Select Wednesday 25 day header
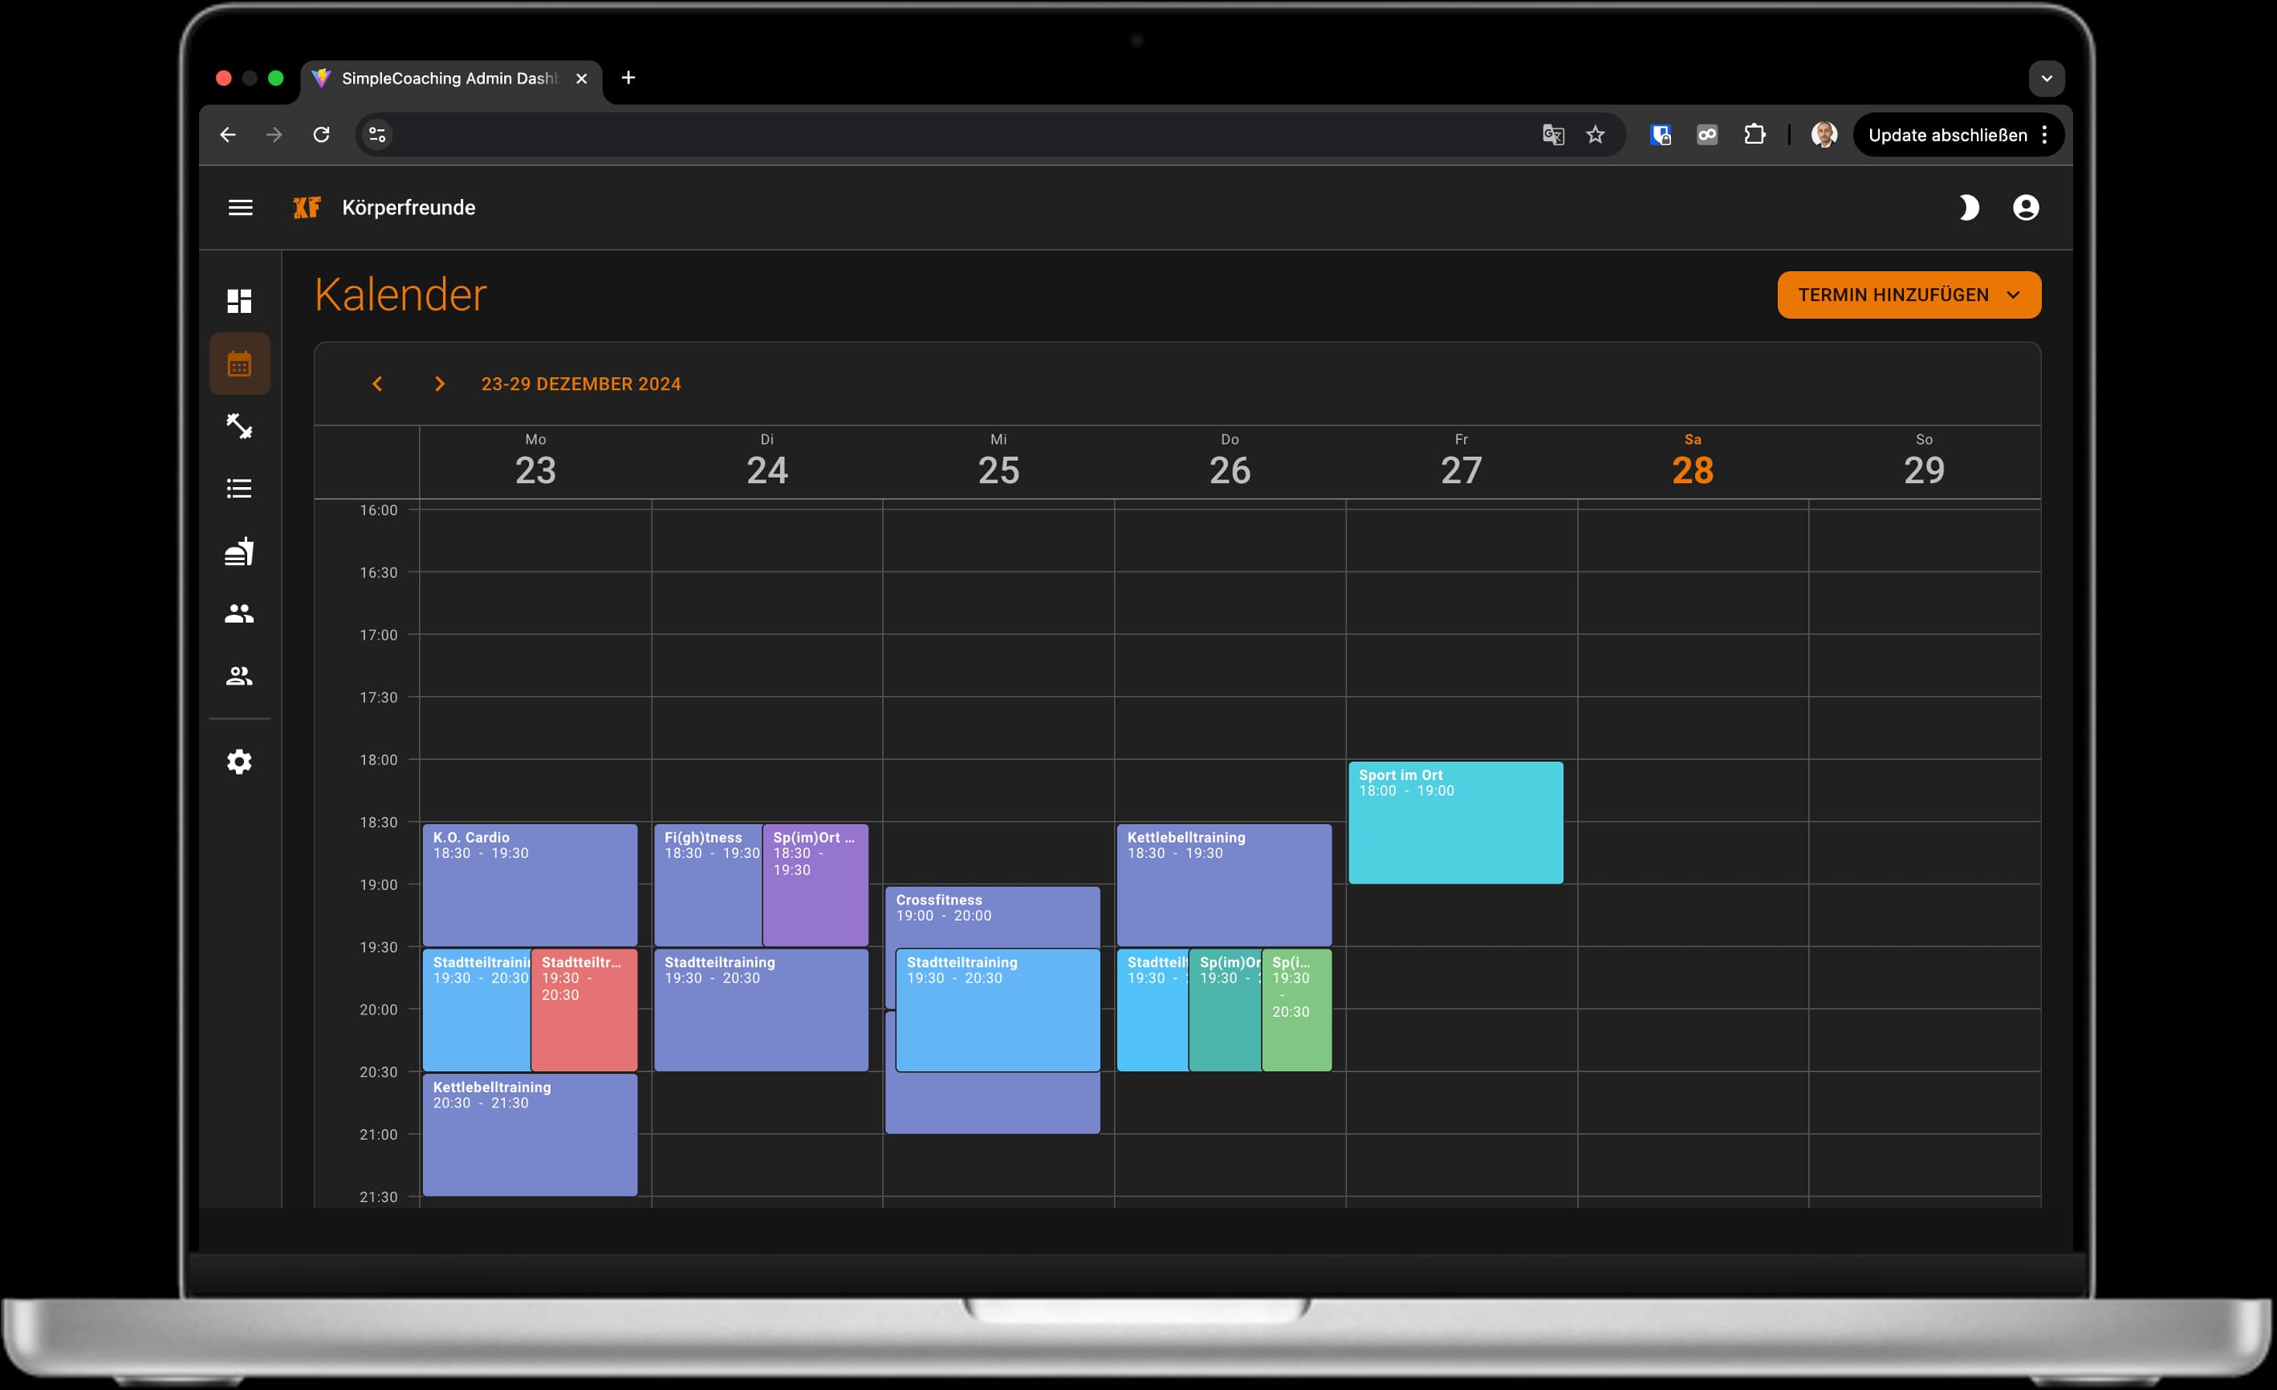Viewport: 2277px width, 1390px height. coord(999,460)
